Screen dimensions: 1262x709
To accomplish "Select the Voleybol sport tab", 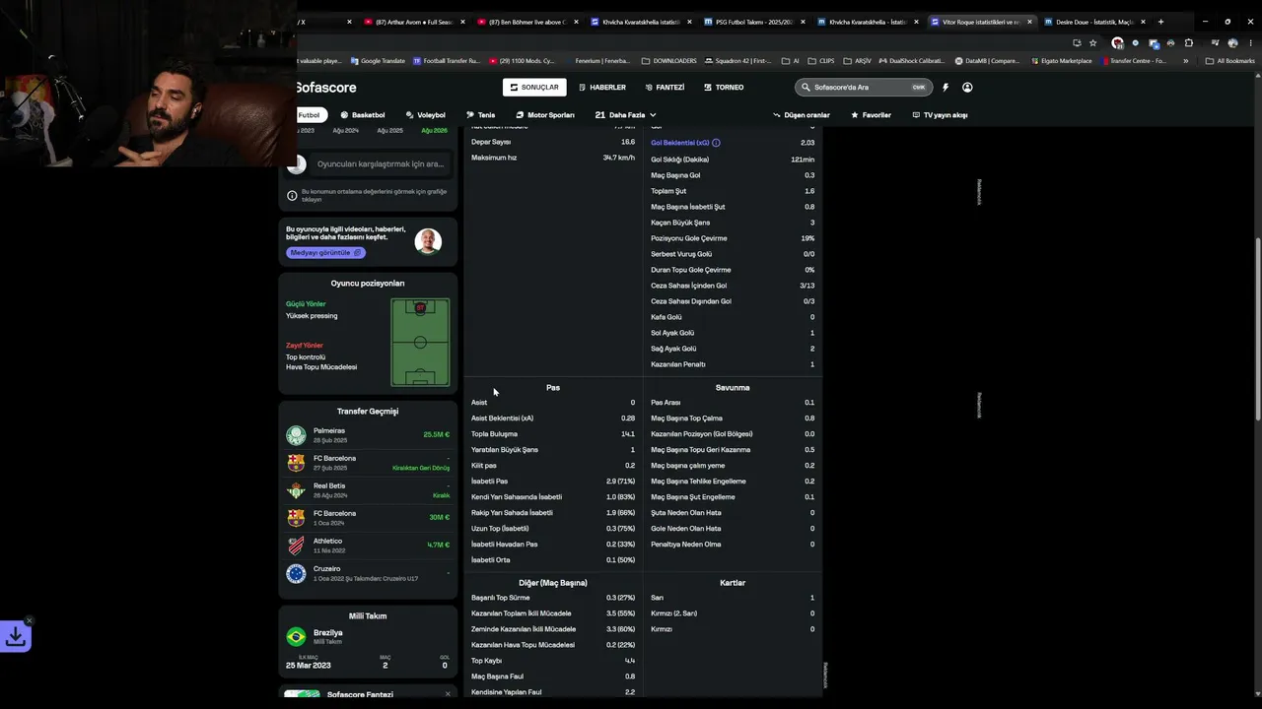I will (425, 115).
